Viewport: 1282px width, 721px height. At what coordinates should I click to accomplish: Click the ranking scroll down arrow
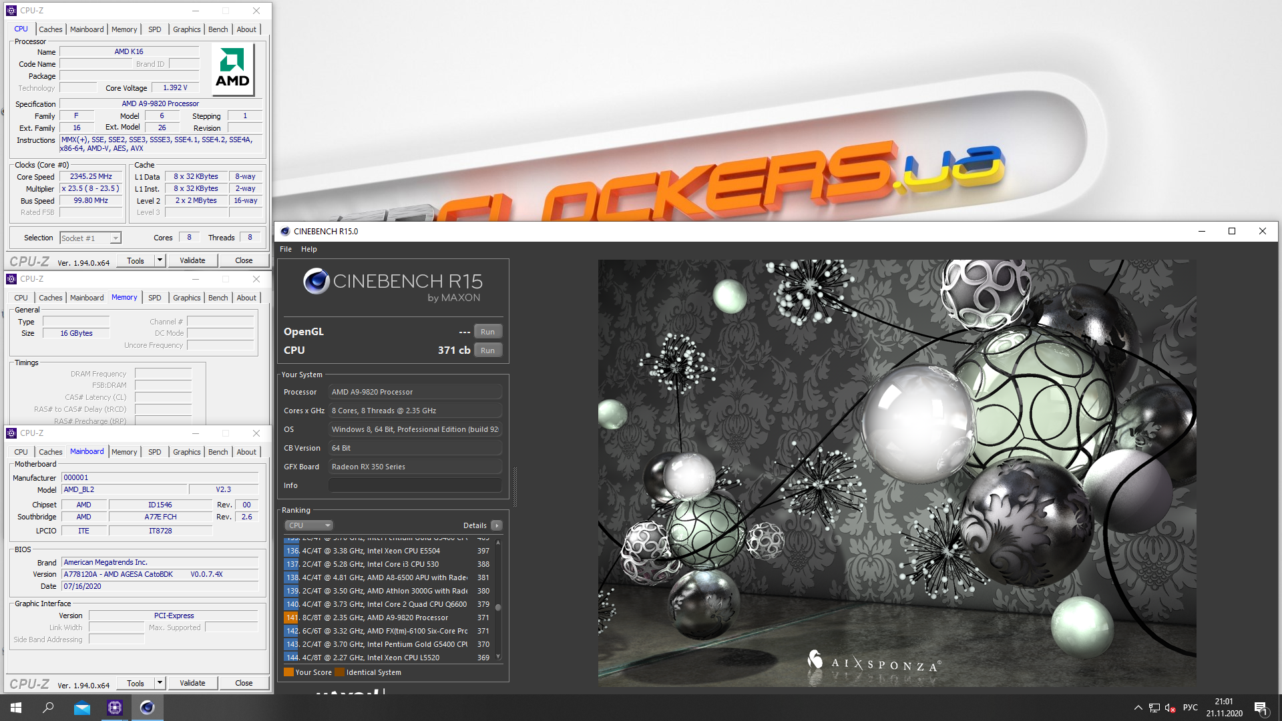pyautogui.click(x=498, y=658)
